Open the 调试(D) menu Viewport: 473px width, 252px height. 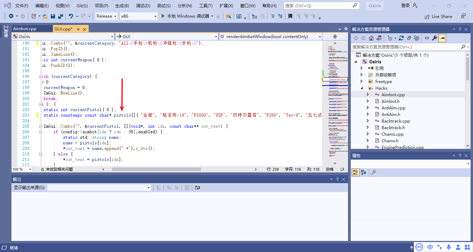tap(143, 6)
